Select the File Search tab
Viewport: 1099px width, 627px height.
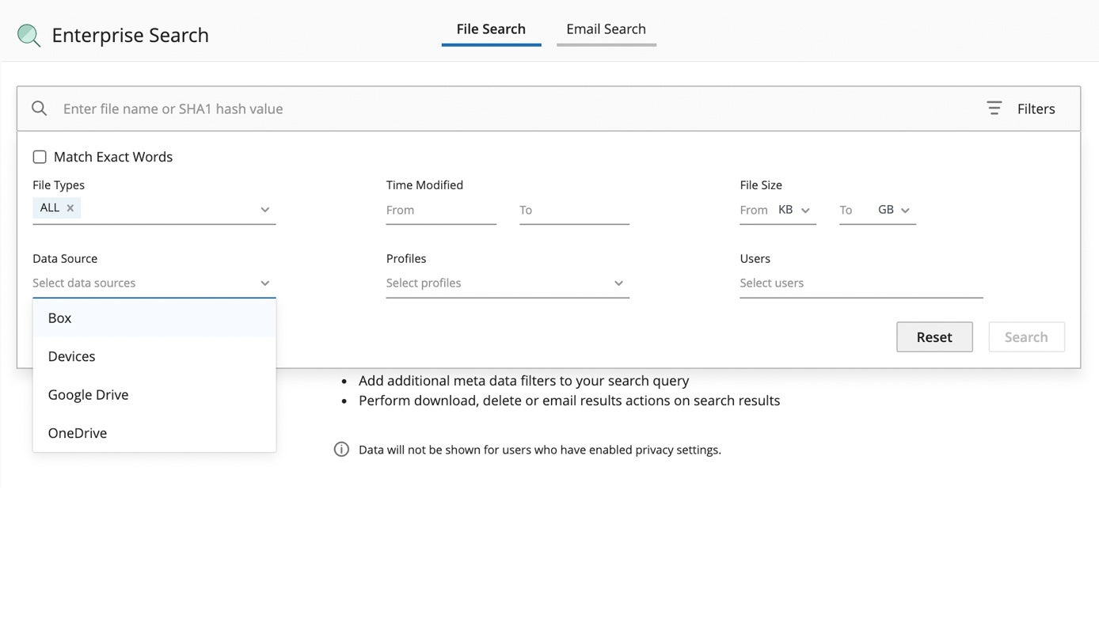(x=491, y=29)
